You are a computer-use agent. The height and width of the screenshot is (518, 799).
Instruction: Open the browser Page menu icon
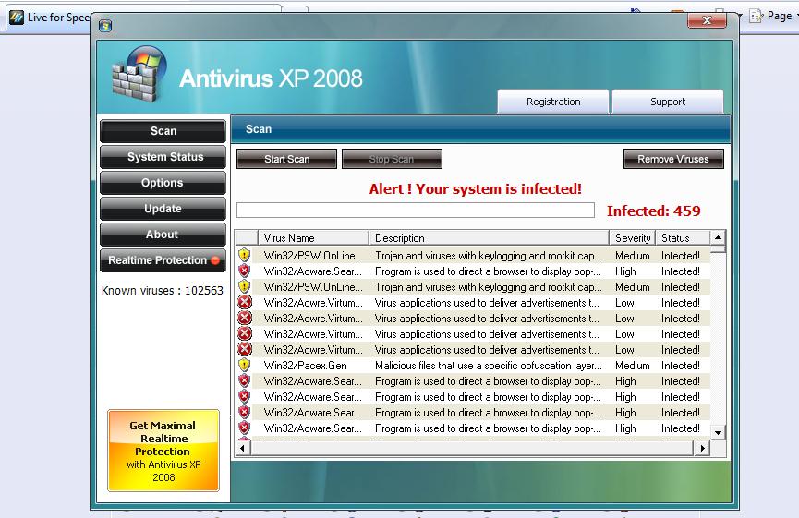pos(756,16)
